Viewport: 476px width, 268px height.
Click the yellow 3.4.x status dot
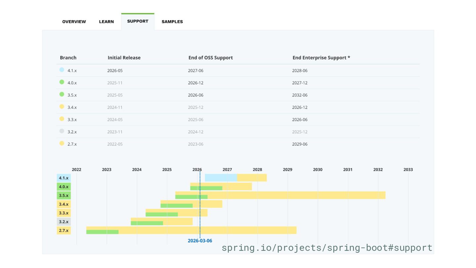point(62,107)
